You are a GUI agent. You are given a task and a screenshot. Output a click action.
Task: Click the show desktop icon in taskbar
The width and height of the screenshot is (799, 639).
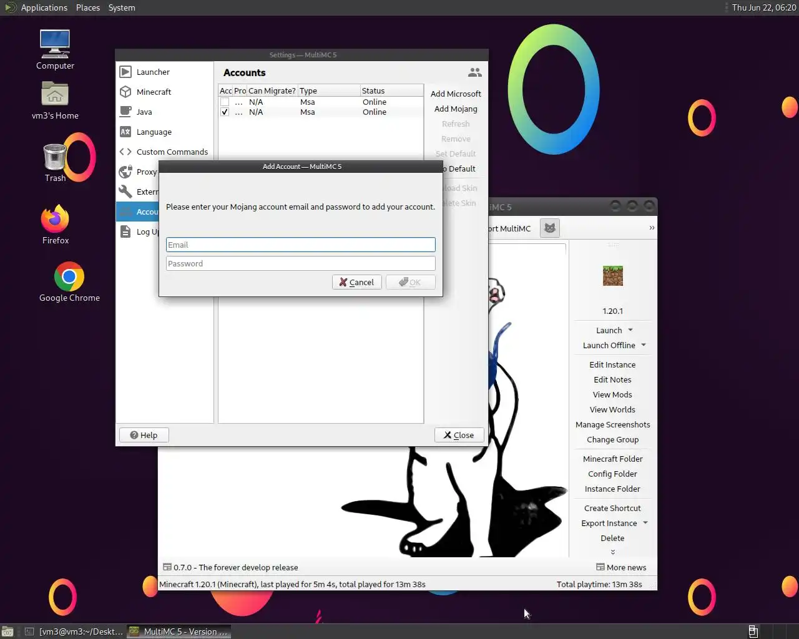pyautogui.click(x=7, y=632)
